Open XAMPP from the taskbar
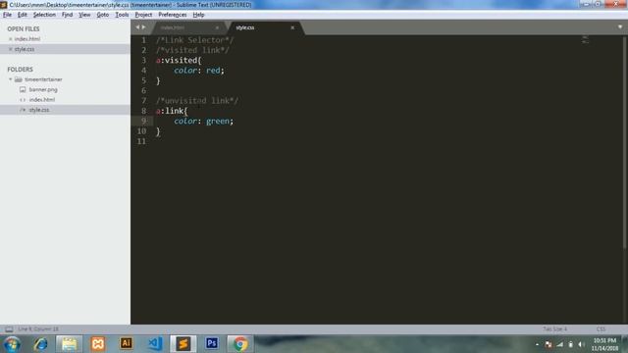The image size is (628, 353). click(98, 344)
